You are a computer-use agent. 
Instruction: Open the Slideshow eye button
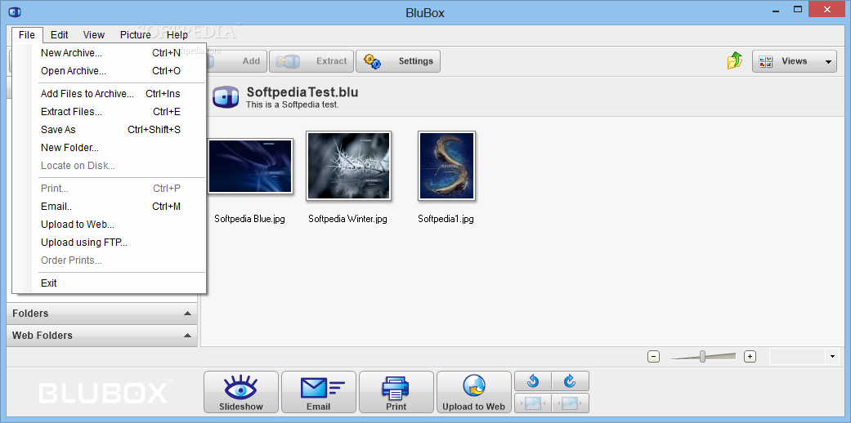pyautogui.click(x=241, y=392)
